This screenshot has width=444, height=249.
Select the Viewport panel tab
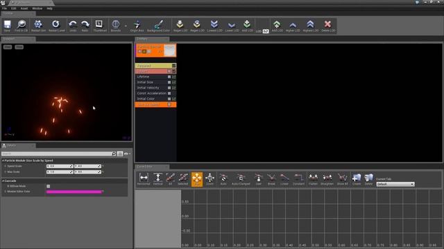coord(19,39)
